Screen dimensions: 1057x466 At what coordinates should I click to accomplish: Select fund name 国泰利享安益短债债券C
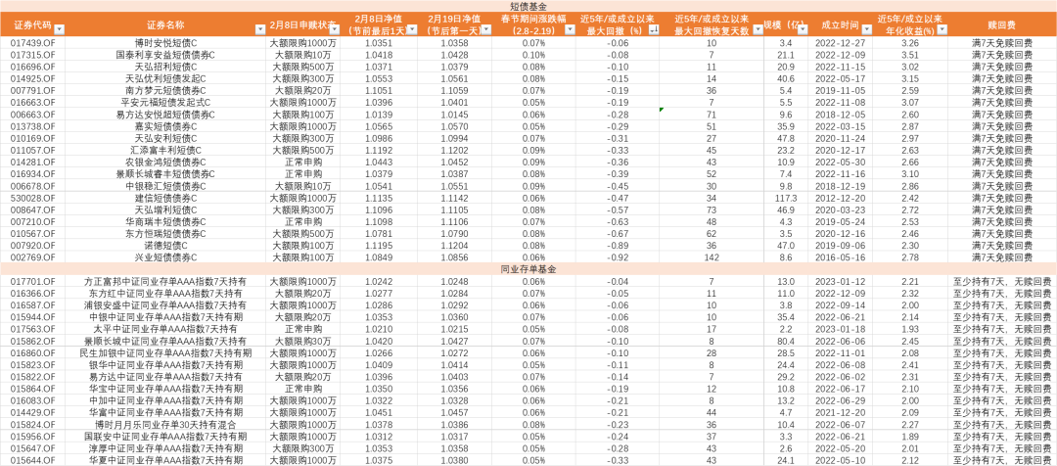point(165,55)
